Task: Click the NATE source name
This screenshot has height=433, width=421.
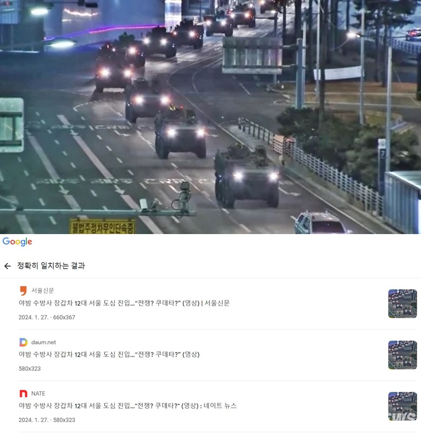Action: 38,393
